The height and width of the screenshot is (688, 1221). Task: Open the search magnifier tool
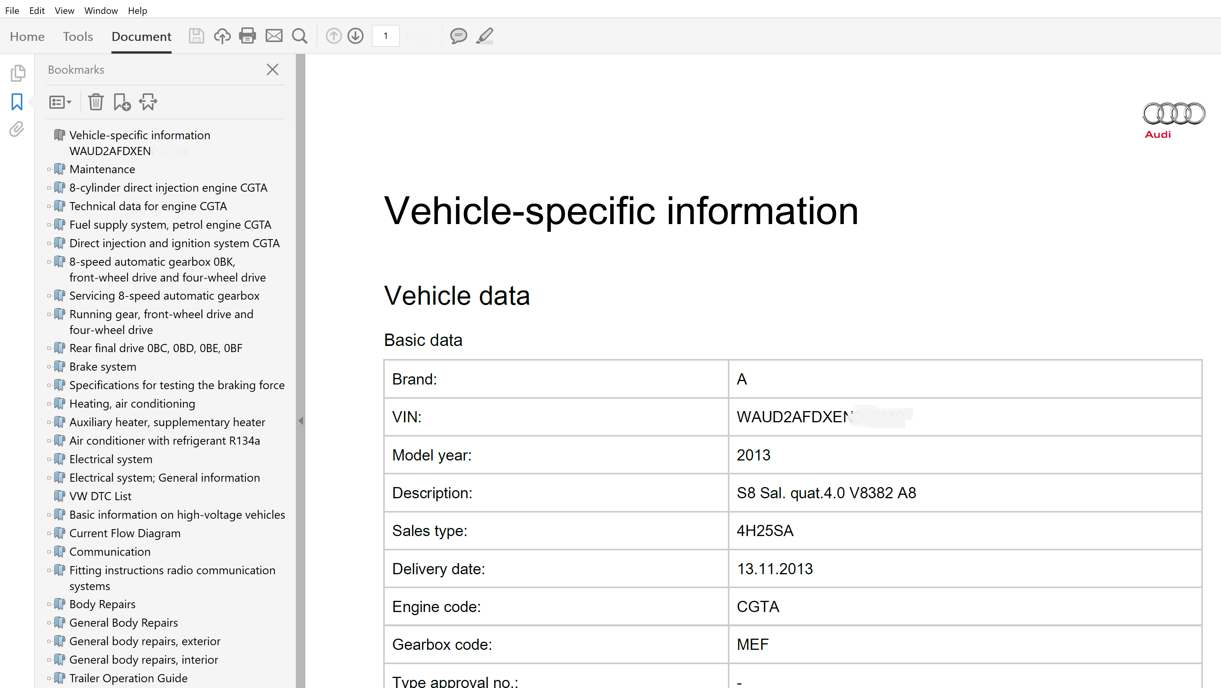300,36
